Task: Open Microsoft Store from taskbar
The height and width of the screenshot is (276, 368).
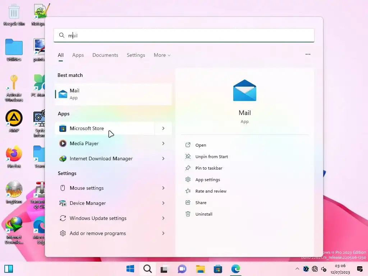Action: coord(218,269)
